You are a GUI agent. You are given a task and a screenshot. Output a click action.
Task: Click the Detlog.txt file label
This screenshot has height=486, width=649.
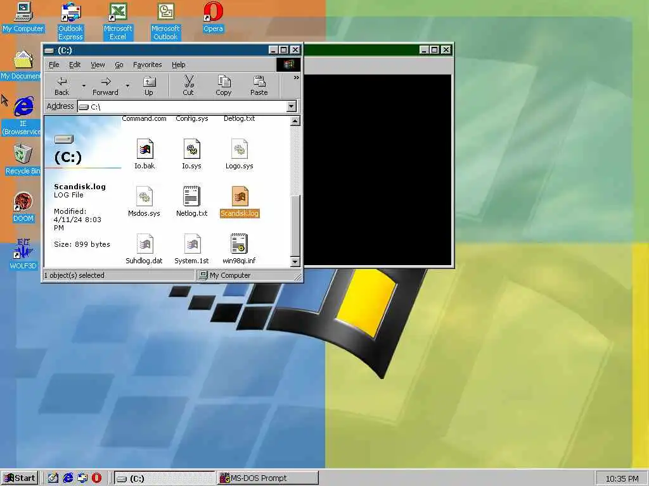tap(239, 118)
